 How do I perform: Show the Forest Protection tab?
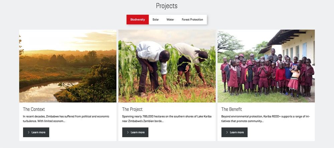pyautogui.click(x=192, y=20)
